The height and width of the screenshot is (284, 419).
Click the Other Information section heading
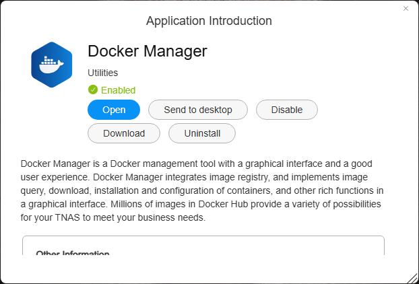point(73,253)
